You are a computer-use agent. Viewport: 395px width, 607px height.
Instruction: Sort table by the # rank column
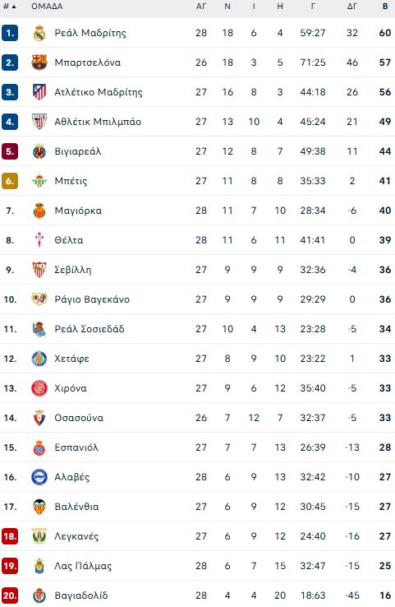point(10,7)
